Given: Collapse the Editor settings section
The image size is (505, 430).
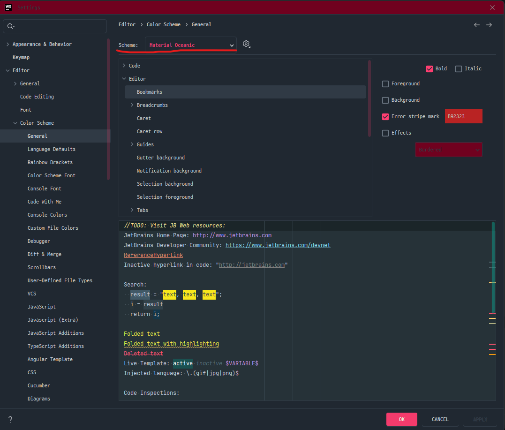Looking at the screenshot, I should [8, 70].
